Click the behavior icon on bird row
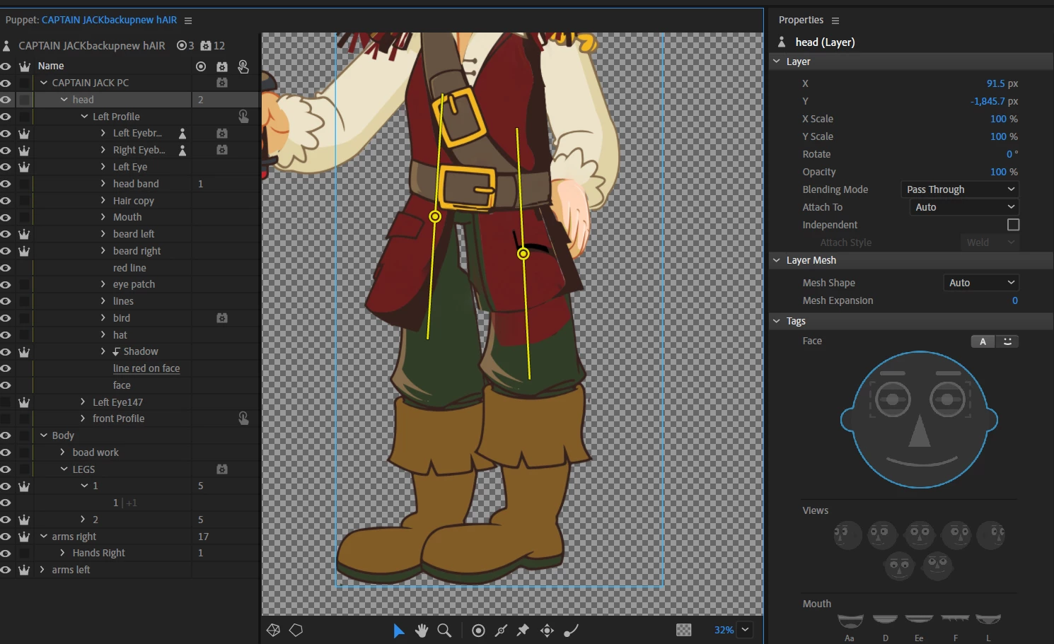The height and width of the screenshot is (644, 1054). click(x=222, y=318)
